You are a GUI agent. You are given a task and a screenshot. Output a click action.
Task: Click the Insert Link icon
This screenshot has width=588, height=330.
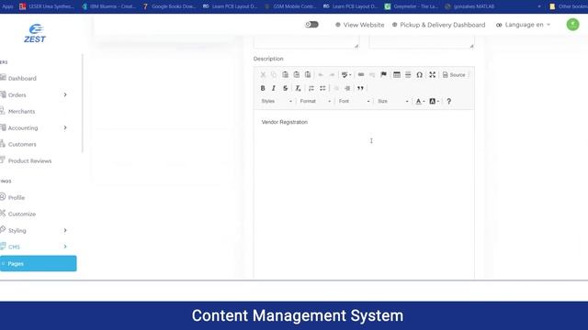pyautogui.click(x=361, y=75)
